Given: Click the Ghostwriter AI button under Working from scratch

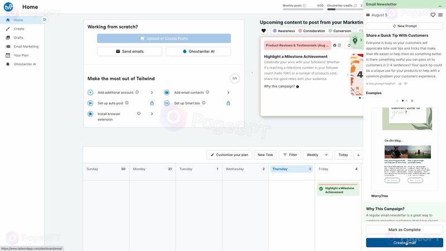Looking at the screenshot, I should tap(198, 51).
